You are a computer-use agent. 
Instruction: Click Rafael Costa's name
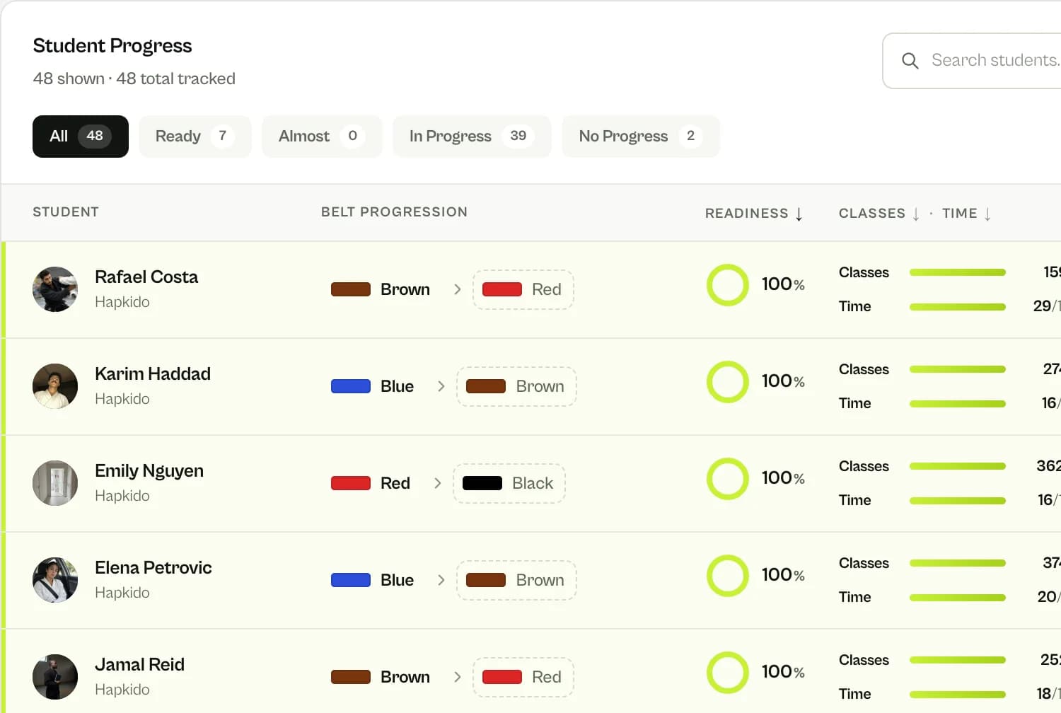tap(146, 277)
